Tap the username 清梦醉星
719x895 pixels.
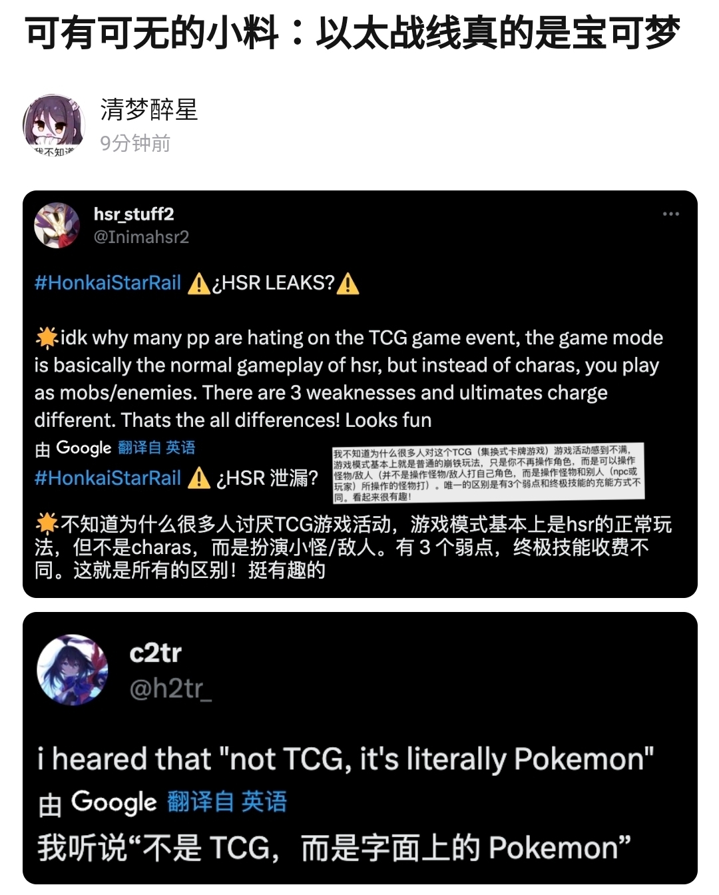pos(149,110)
